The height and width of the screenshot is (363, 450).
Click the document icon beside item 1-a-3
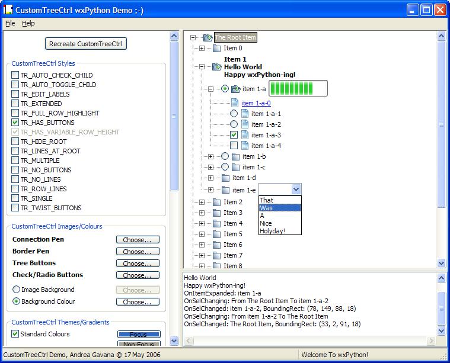(x=245, y=135)
